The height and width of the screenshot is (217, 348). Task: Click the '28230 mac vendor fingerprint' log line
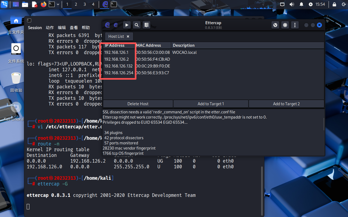click(129, 148)
